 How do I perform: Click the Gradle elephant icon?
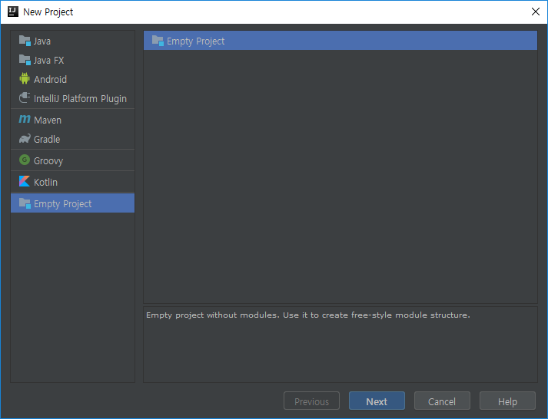coord(25,139)
